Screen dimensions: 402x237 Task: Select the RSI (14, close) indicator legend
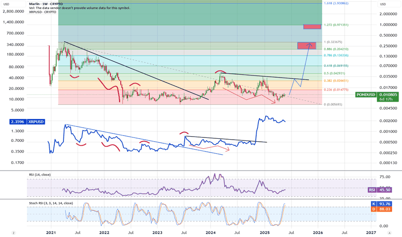40,175
